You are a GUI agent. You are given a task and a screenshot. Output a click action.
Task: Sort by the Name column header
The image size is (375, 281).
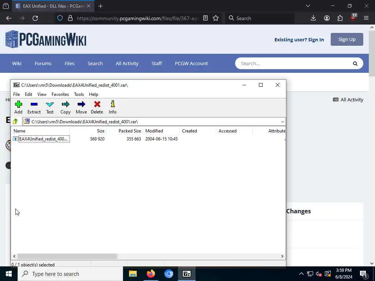coord(41,131)
